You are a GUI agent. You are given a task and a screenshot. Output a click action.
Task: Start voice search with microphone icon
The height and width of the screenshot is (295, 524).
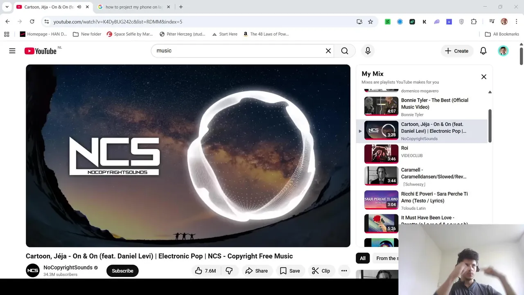[368, 51]
